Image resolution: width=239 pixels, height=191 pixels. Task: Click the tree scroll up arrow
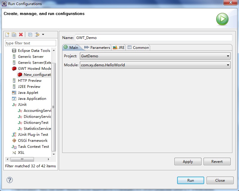tap(54, 50)
